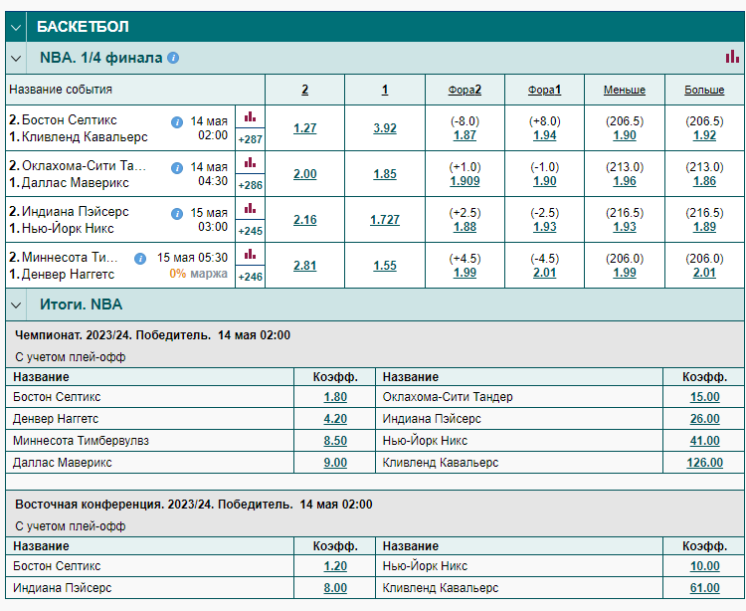Select 1.727 odds on Нью-Йорк Никс
Image resolution: width=746 pixels, height=611 pixels.
pos(385,220)
